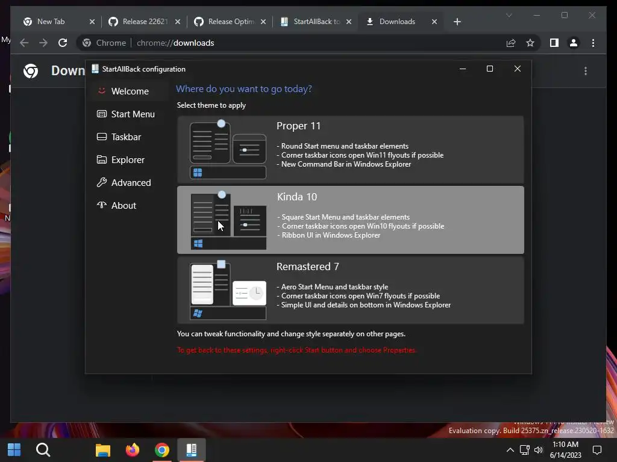The height and width of the screenshot is (462, 617).
Task: Bookmark this page with the star icon
Action: point(530,43)
